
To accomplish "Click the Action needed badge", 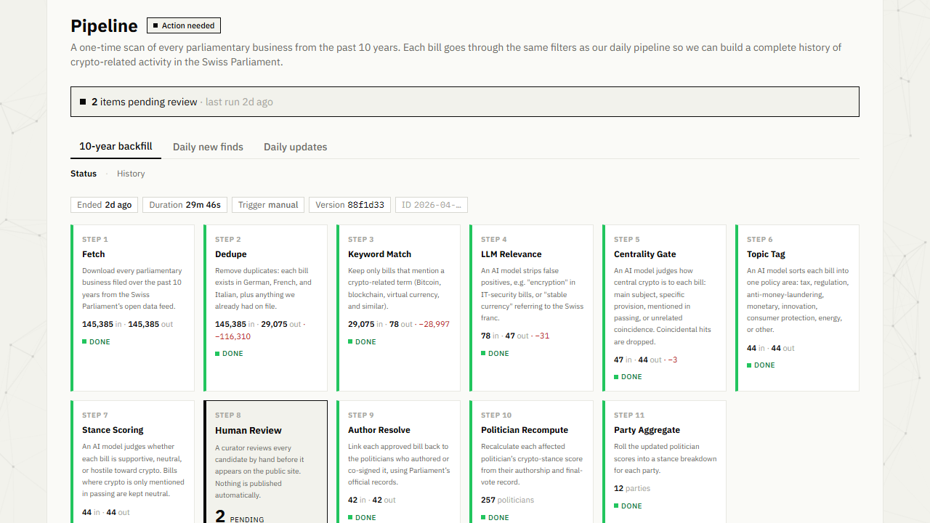I will pos(184,25).
